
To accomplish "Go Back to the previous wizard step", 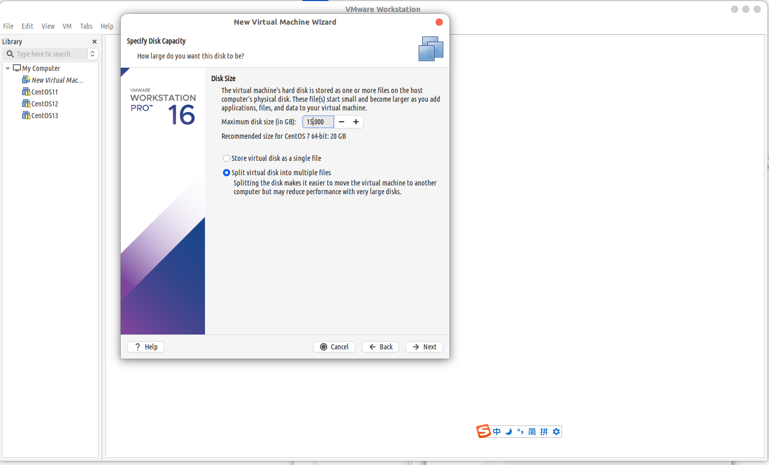I will tap(380, 347).
